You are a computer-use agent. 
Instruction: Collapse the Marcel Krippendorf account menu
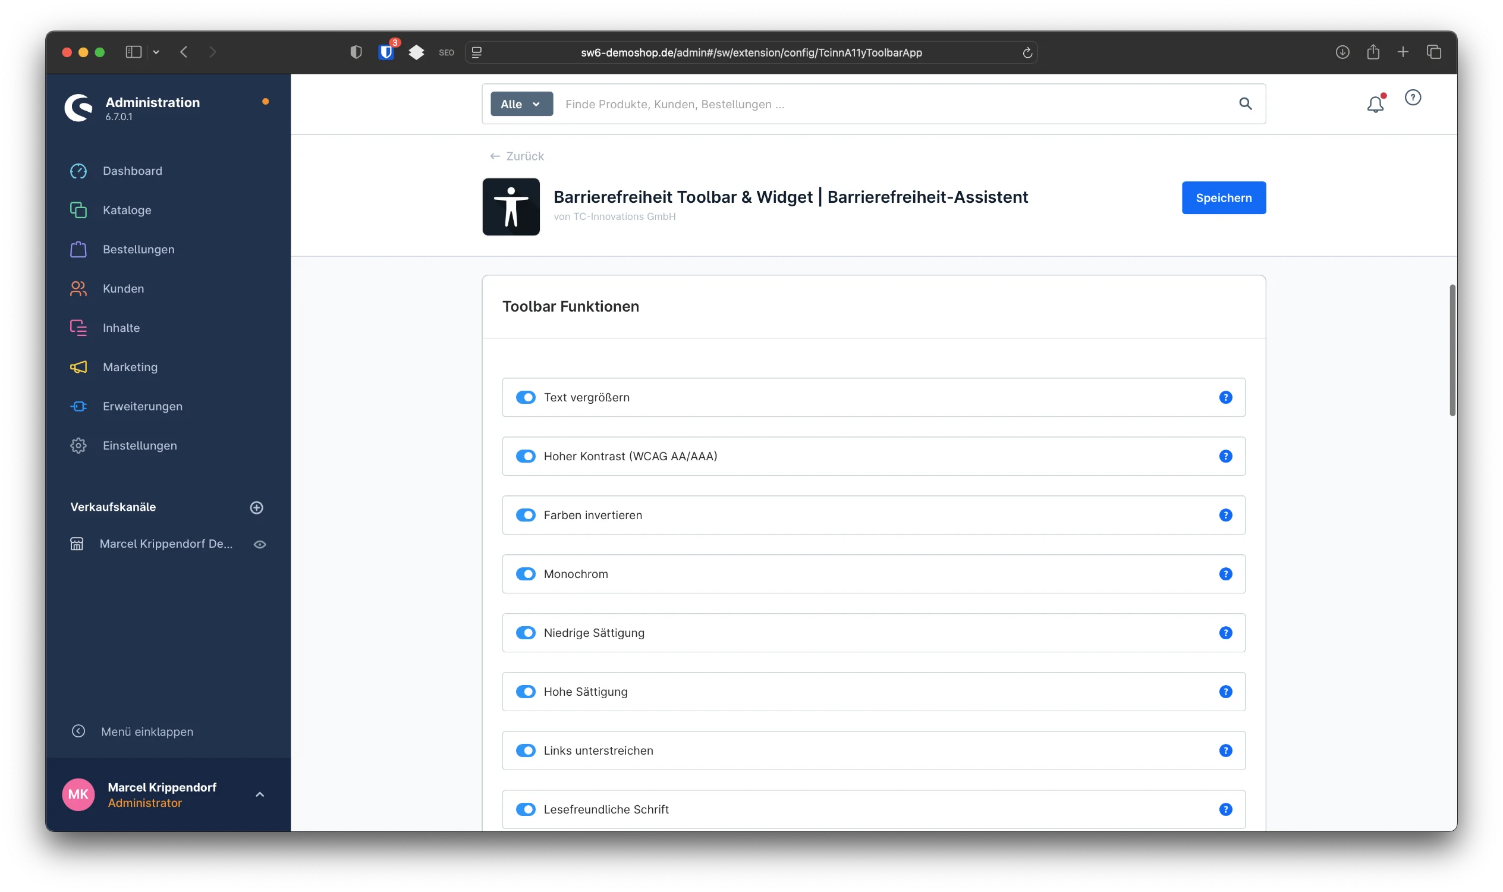click(x=260, y=794)
